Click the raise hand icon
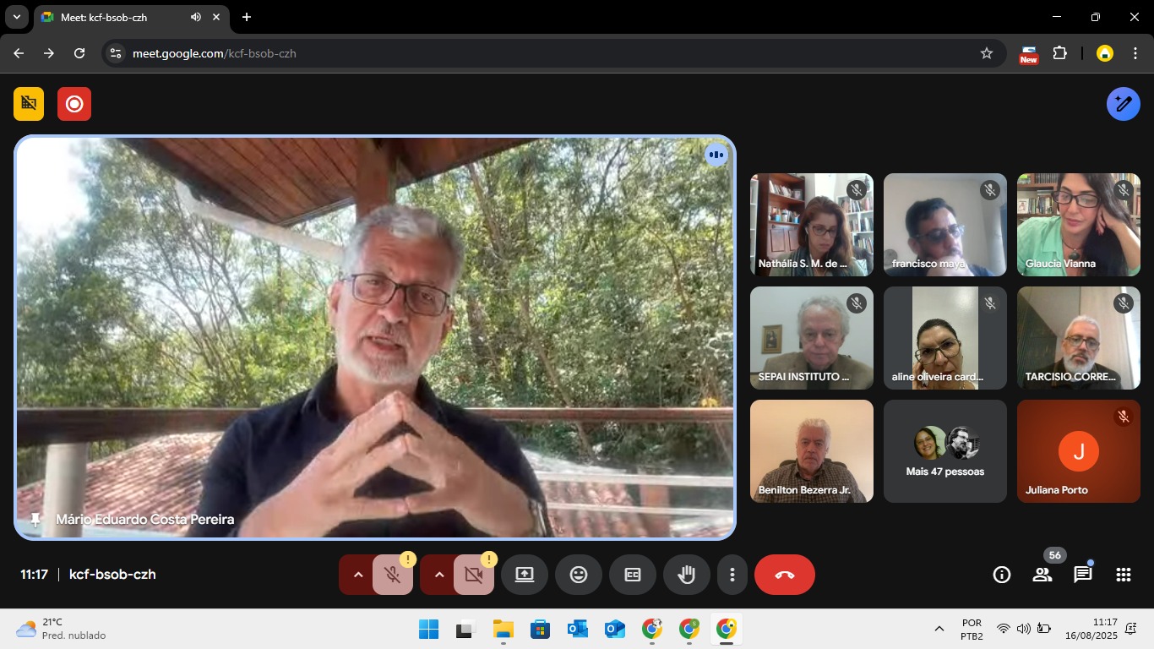1154x649 pixels. (x=686, y=575)
